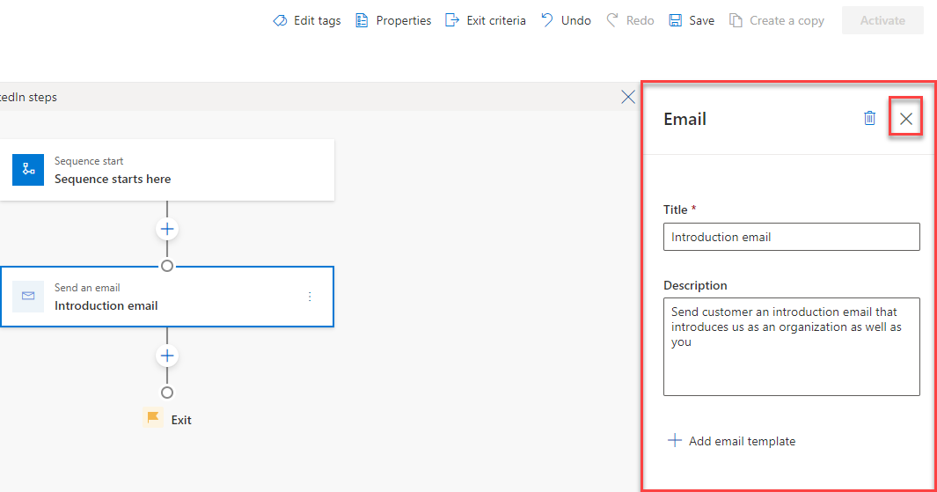The image size is (937, 492).
Task: Click the Email panel heading
Action: point(684,119)
